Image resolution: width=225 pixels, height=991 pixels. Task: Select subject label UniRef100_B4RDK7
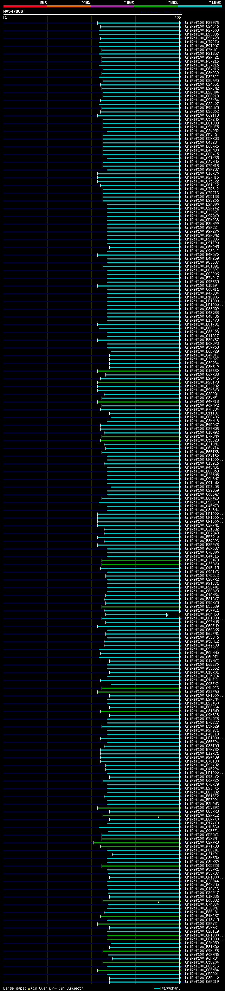point(201,425)
